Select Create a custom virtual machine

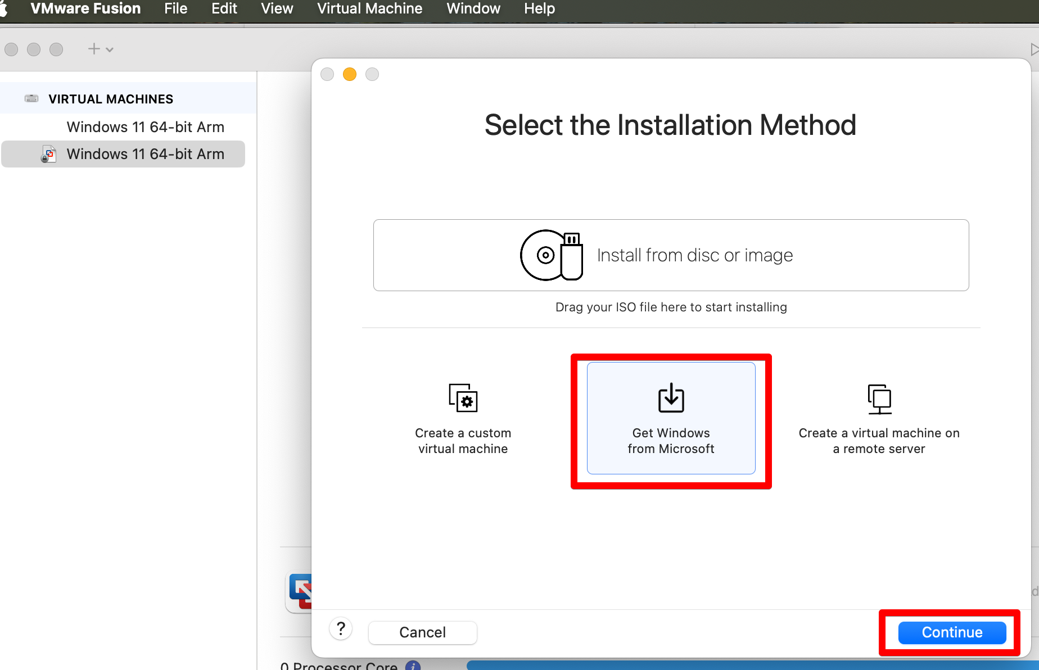click(463, 419)
